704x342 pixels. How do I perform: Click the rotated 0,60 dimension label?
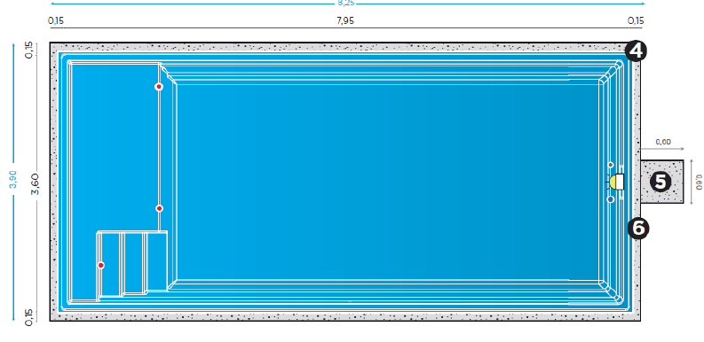pos(698,183)
